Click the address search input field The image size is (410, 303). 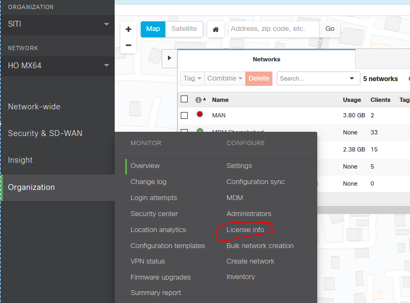[x=274, y=29]
